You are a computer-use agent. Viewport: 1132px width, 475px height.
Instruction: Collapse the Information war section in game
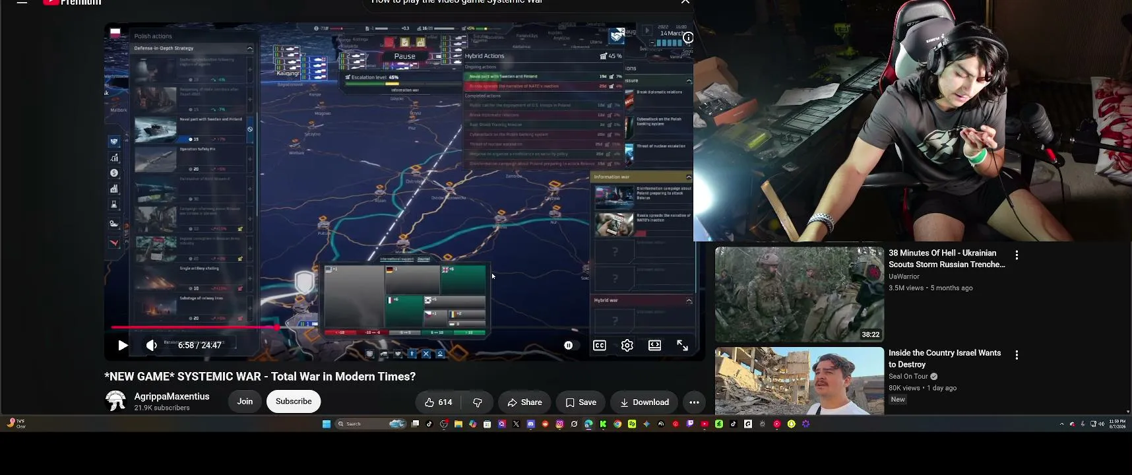tap(689, 177)
